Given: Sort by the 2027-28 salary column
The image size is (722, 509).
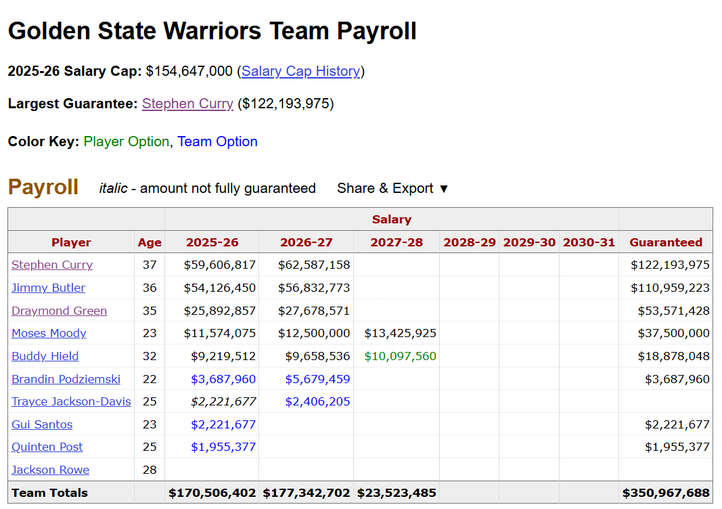Looking at the screenshot, I should click(x=397, y=242).
